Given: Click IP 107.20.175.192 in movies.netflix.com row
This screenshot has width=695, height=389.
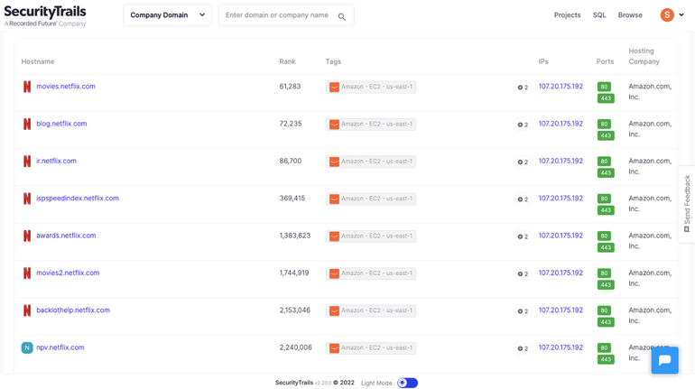Looking at the screenshot, I should (x=561, y=87).
